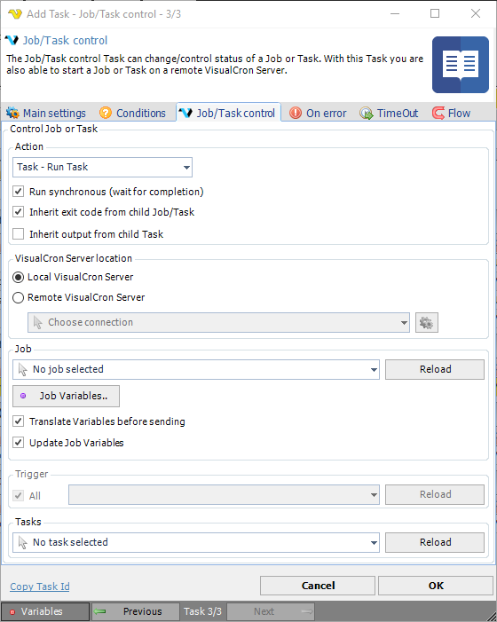497x622 pixels.
Task: Switch to the Job/Task control tab
Action: (228, 113)
